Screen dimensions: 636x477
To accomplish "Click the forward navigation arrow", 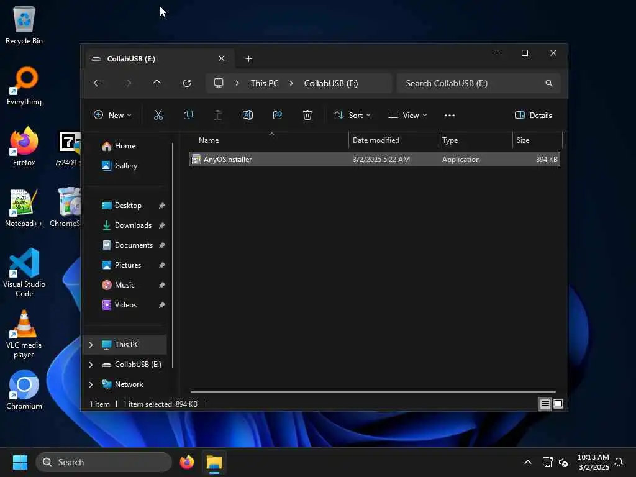I will click(x=127, y=83).
